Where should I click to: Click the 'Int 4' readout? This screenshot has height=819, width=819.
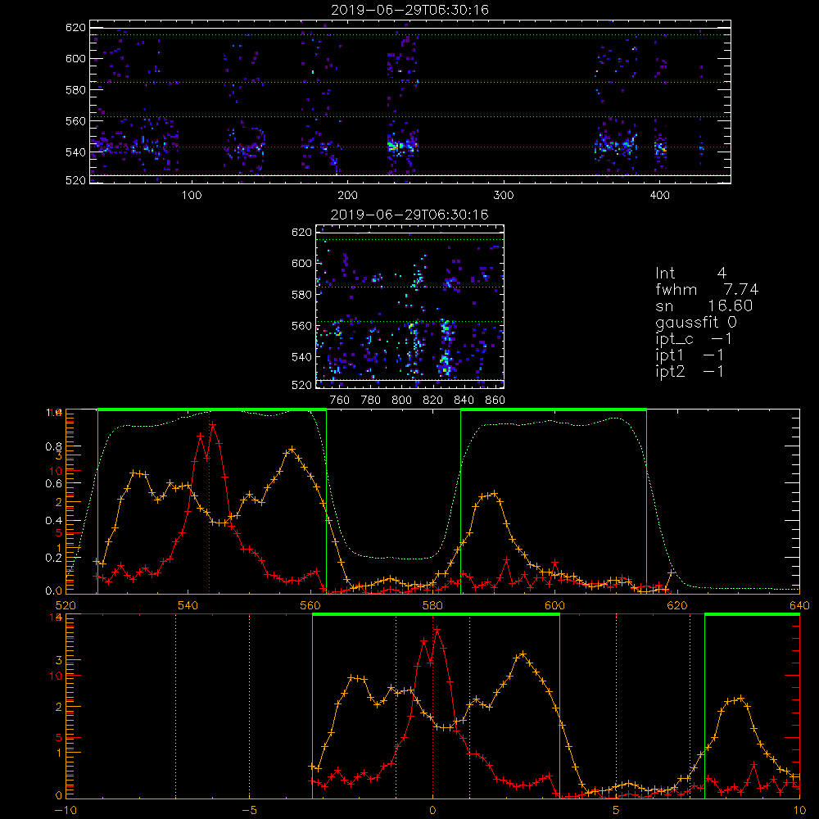[x=690, y=274]
